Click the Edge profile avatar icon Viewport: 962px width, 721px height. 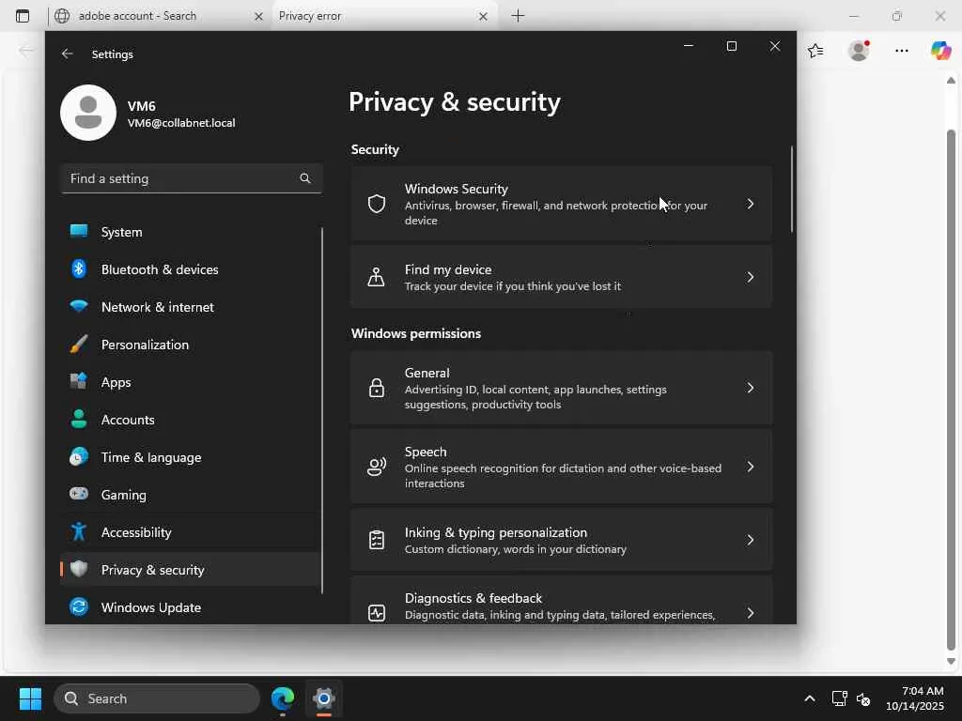tap(859, 51)
